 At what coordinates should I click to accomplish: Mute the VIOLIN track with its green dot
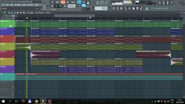13,72
